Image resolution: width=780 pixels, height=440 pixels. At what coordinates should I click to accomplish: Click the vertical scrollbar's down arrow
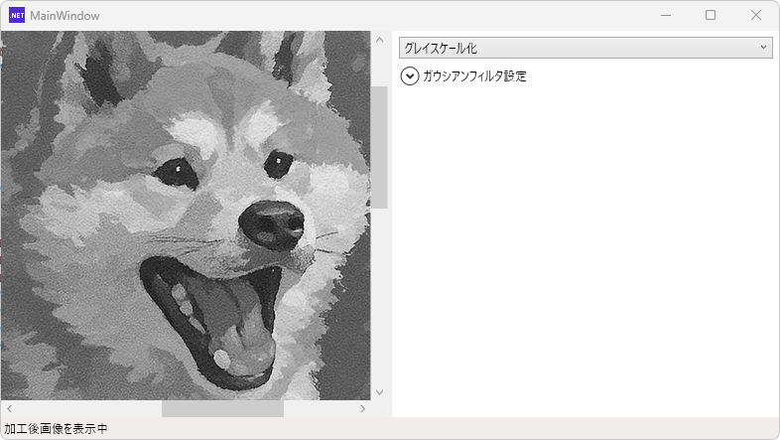[379, 392]
